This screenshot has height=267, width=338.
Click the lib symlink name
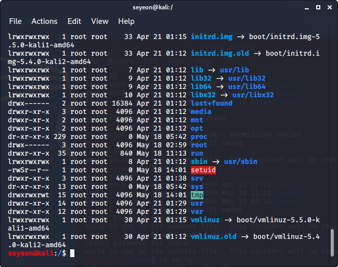pos(197,70)
